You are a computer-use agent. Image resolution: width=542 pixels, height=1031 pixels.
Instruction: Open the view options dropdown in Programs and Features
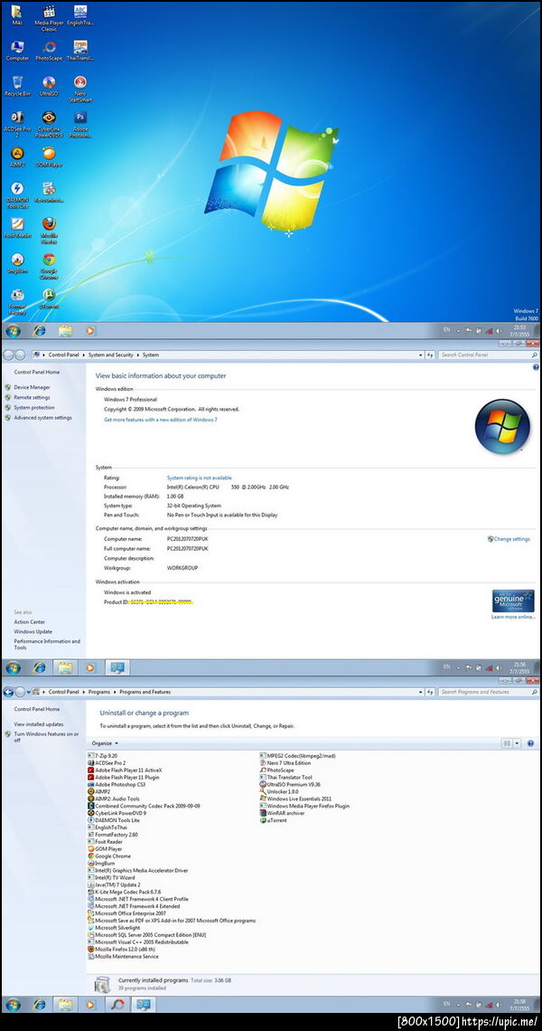517,743
